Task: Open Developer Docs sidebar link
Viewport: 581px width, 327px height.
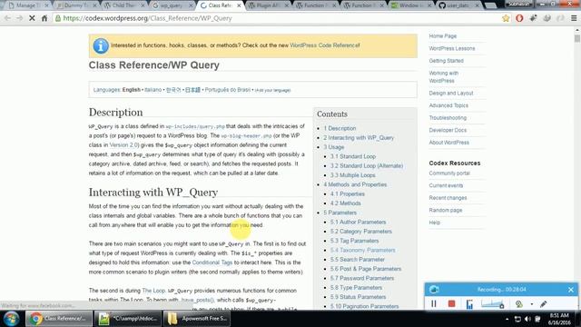Action: click(x=448, y=130)
